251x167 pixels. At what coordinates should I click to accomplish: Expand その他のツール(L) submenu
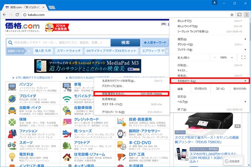click(x=210, y=81)
